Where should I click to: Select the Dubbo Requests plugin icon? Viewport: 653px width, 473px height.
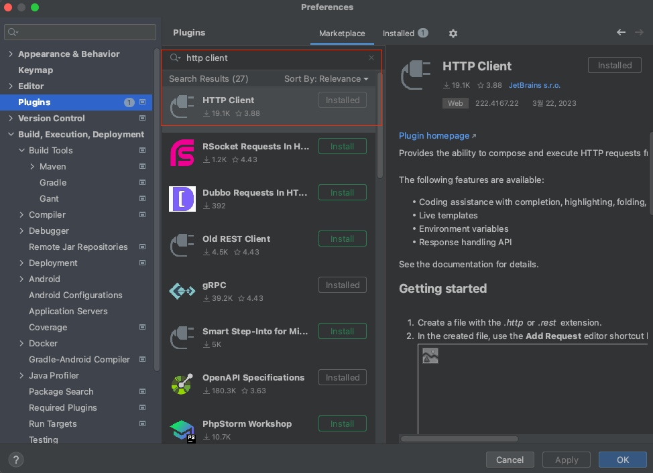(182, 199)
